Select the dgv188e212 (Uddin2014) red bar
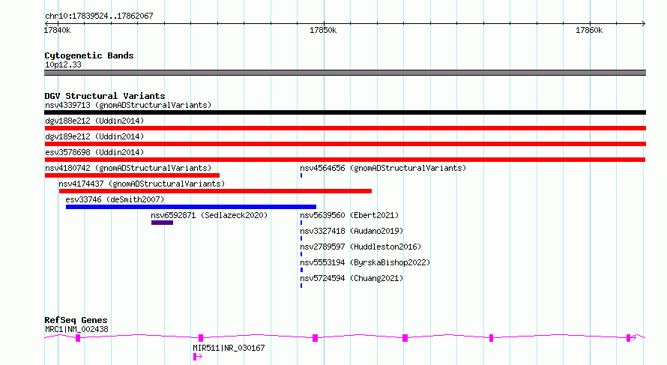The height and width of the screenshot is (365, 667). click(x=345, y=128)
